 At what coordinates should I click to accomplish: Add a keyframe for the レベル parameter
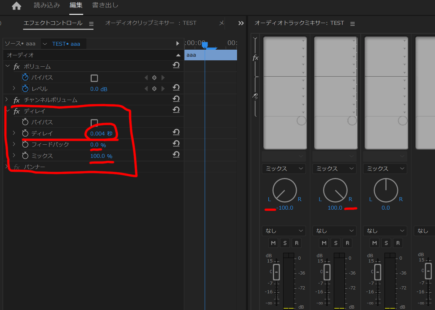point(154,88)
